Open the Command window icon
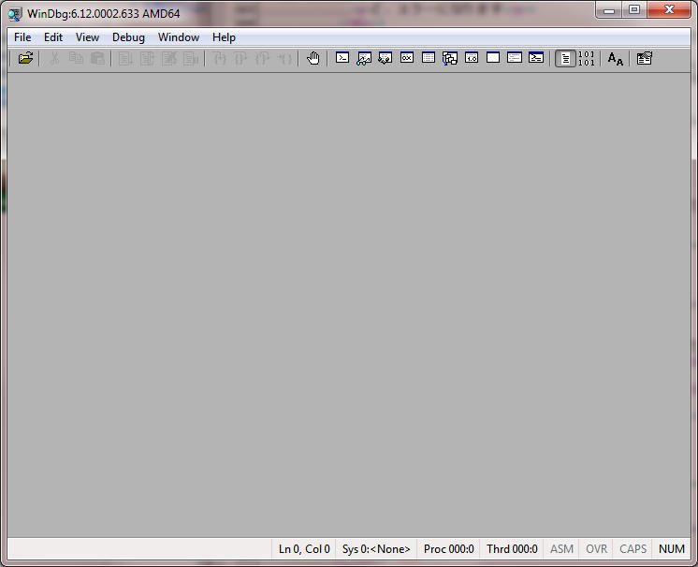Screen dimensions: 698x567 [x=342, y=58]
